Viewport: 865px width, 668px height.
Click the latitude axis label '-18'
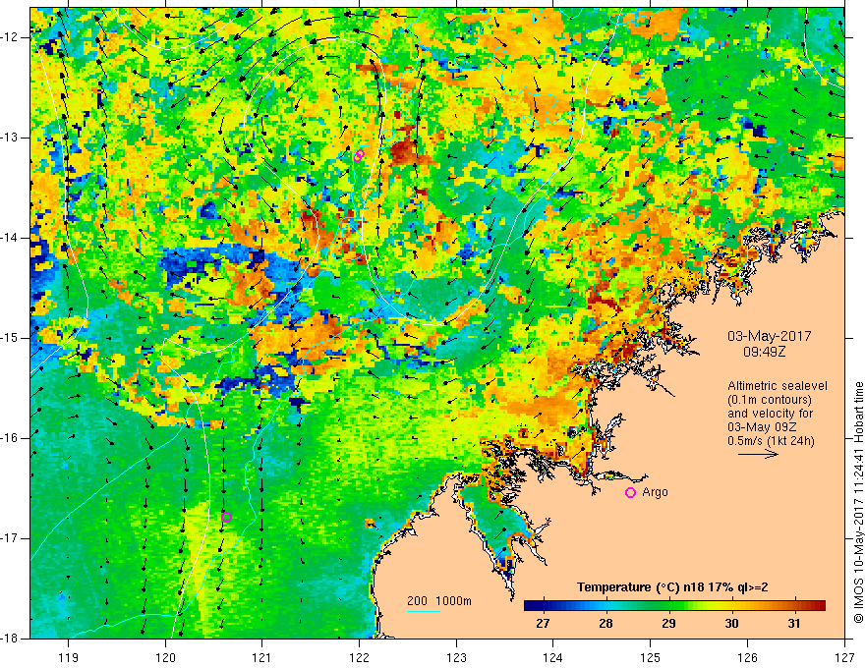pos(10,639)
